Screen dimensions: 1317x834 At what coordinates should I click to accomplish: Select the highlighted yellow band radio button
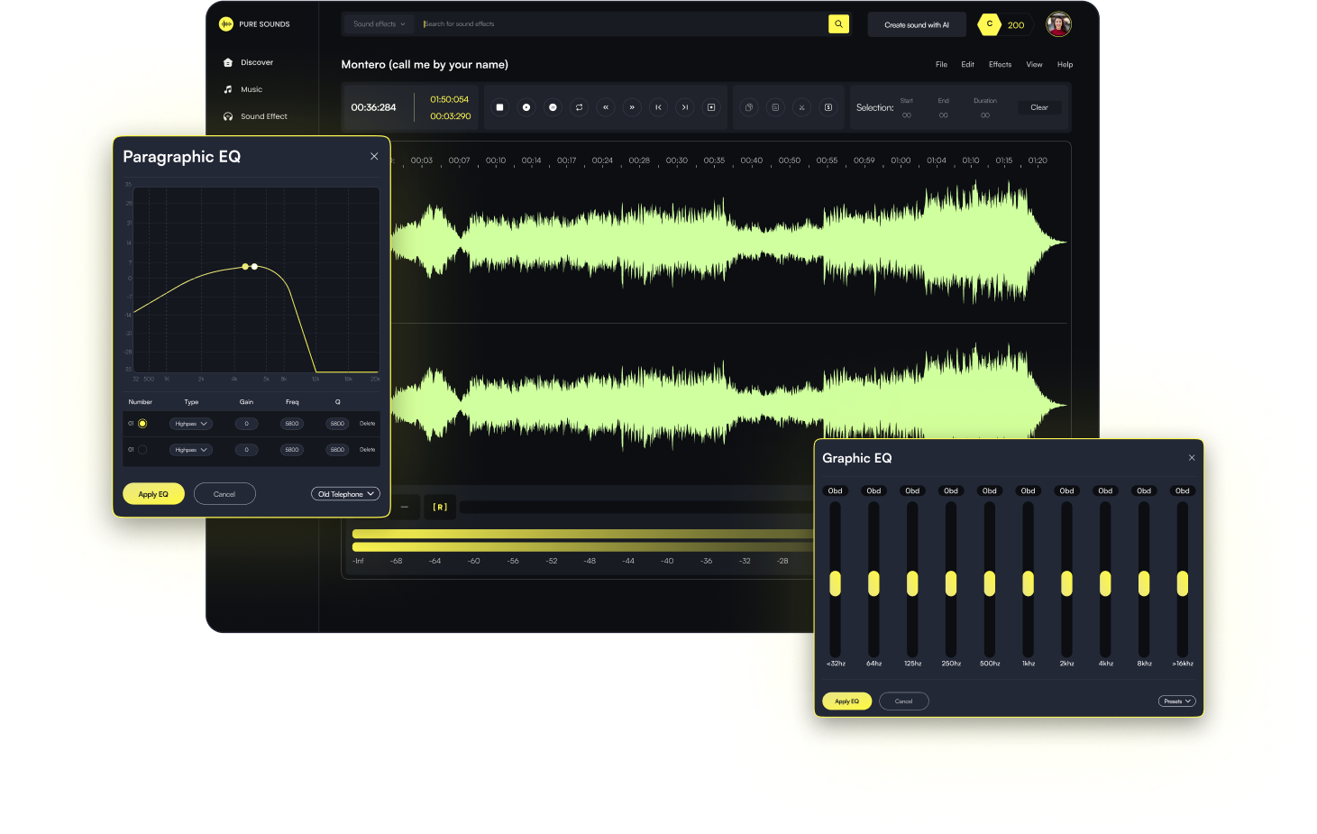(x=142, y=424)
